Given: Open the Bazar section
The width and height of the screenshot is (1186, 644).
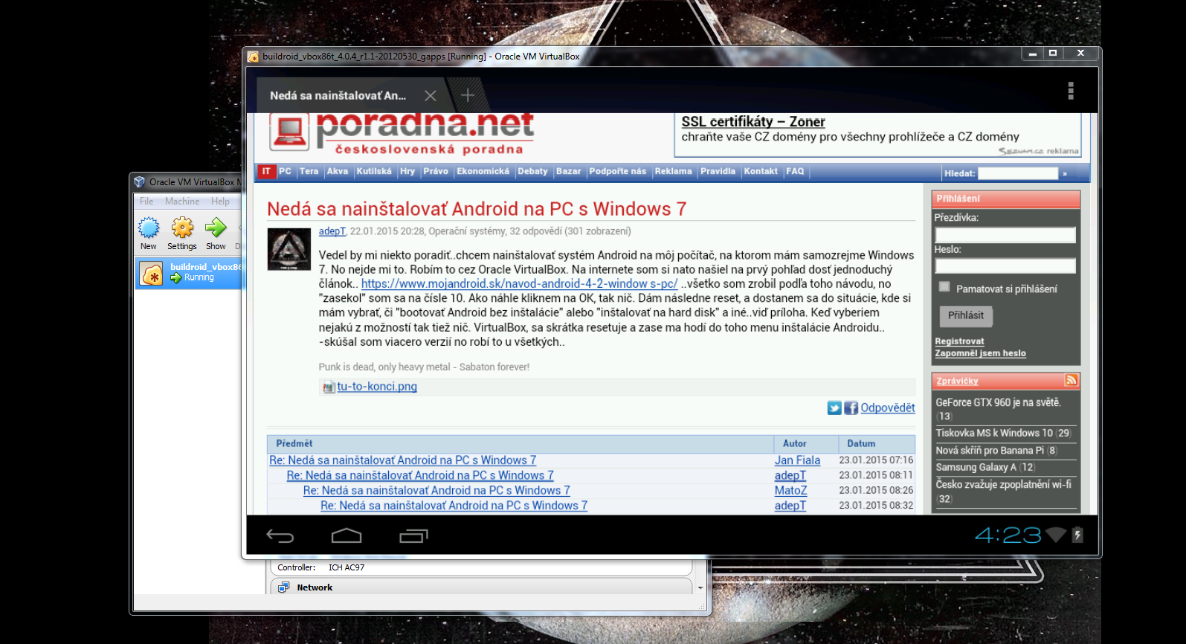Looking at the screenshot, I should [x=569, y=172].
